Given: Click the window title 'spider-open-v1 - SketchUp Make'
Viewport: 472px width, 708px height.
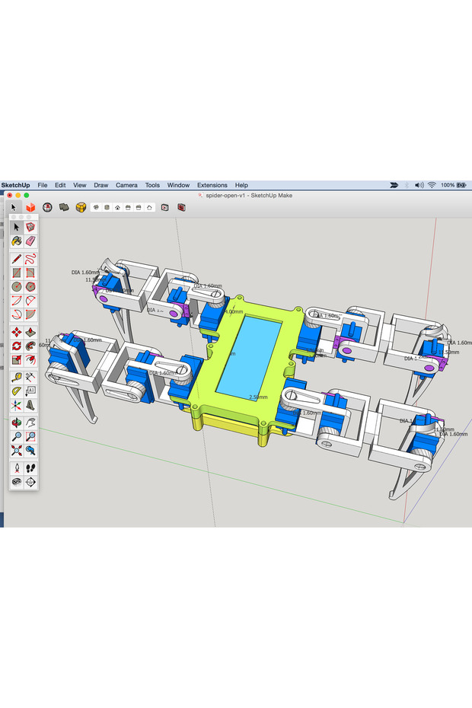Looking at the screenshot, I should point(249,196).
